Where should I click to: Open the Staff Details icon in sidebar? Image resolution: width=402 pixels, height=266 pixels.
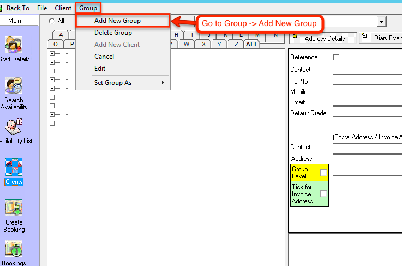tap(14, 45)
